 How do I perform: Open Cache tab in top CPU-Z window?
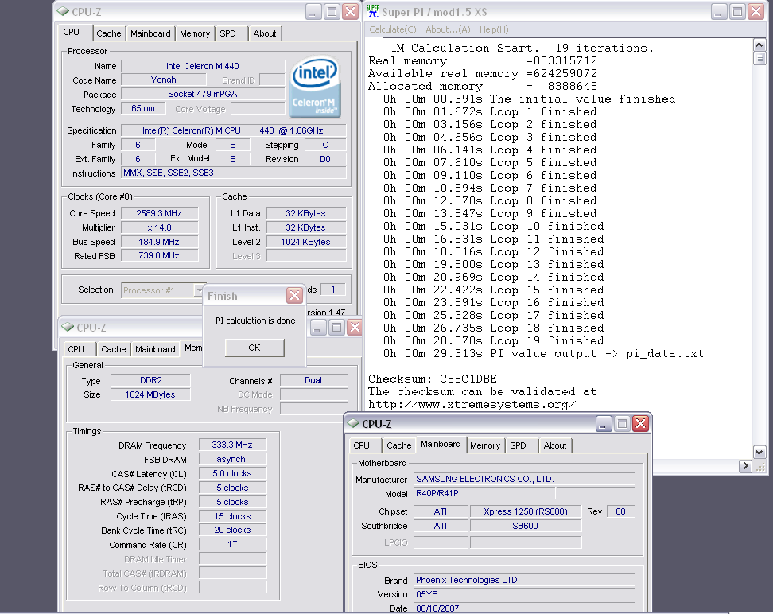click(108, 33)
